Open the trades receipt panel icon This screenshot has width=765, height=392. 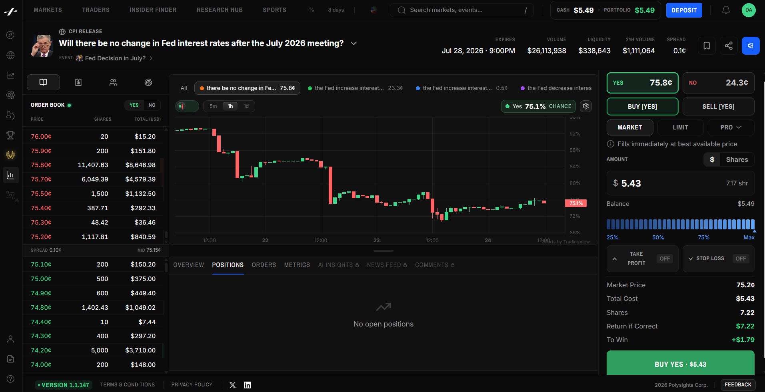(x=78, y=82)
